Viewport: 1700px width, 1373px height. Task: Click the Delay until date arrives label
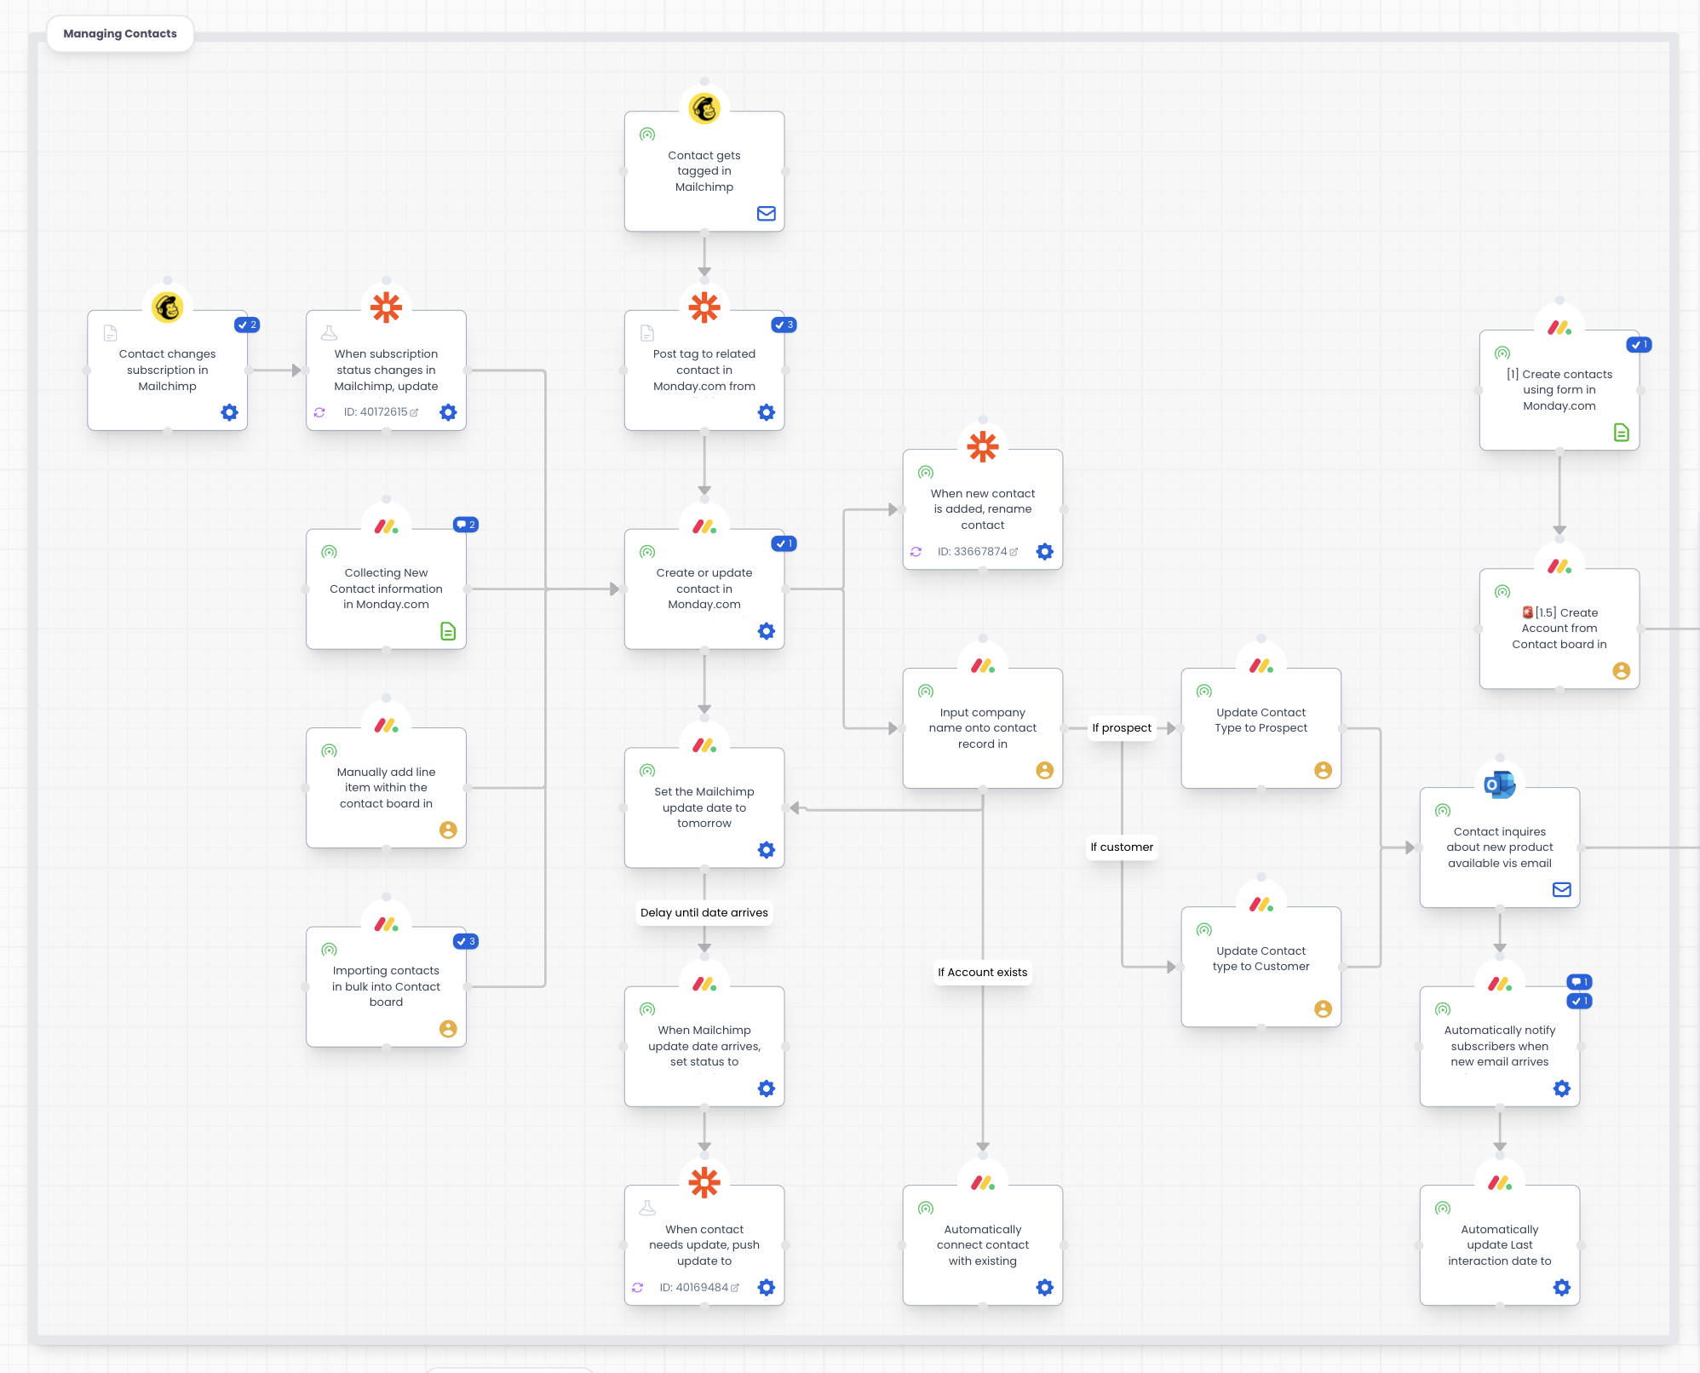pos(704,913)
